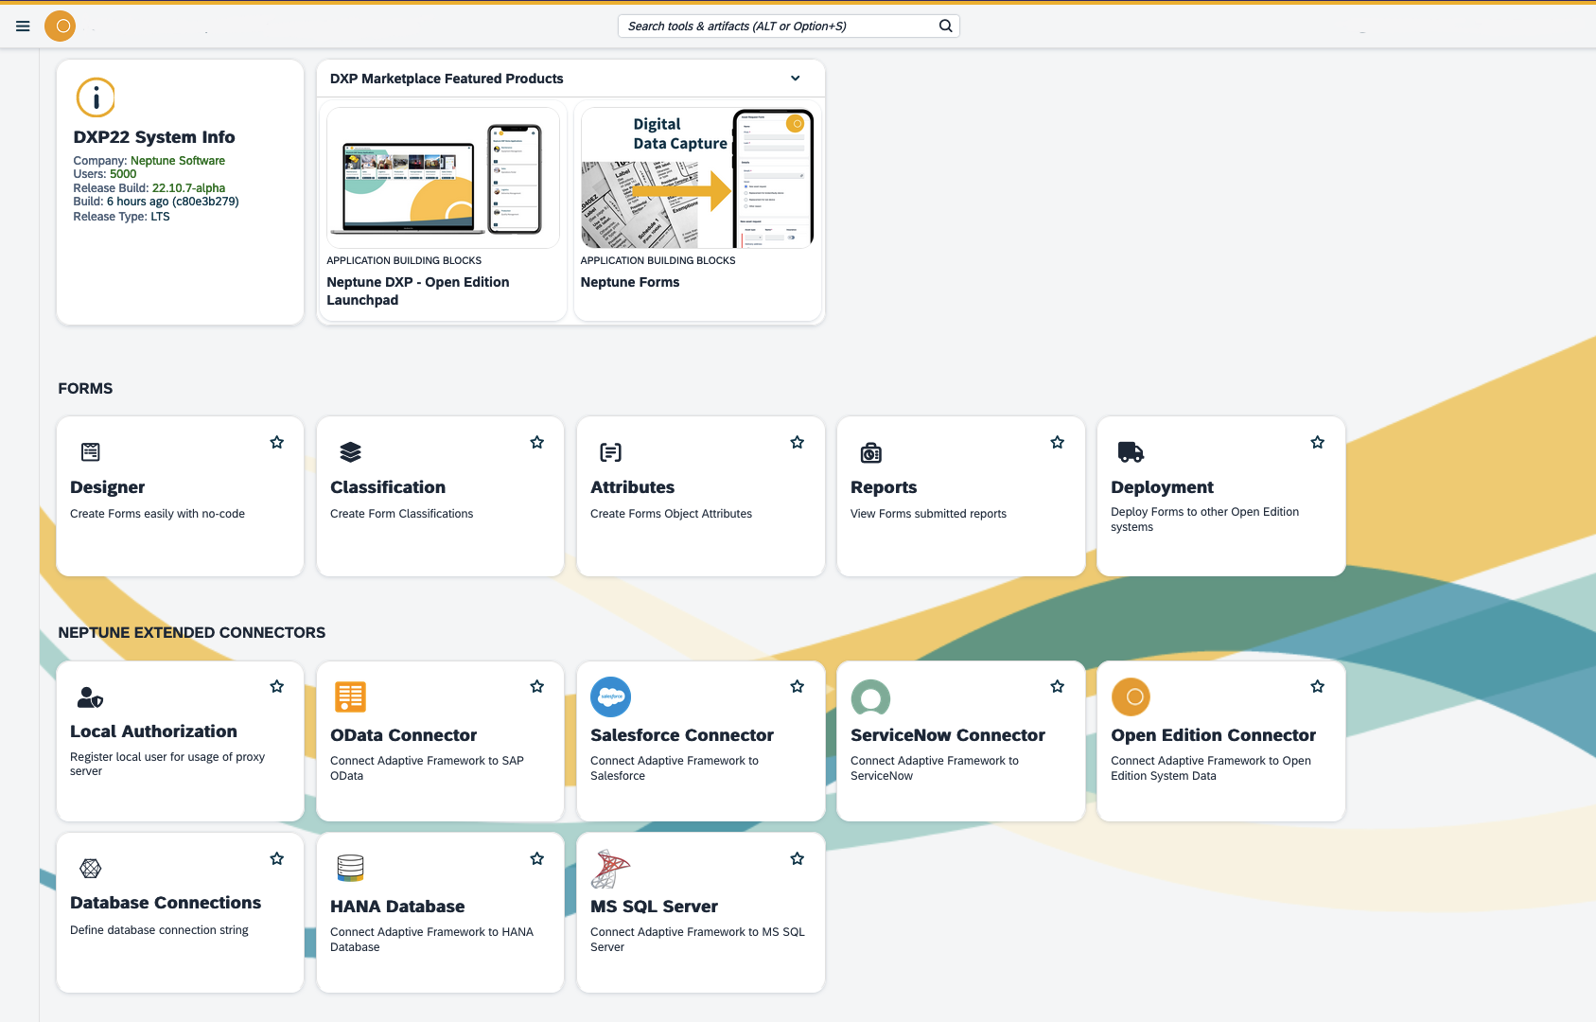The width and height of the screenshot is (1596, 1022).
Task: Click the Neptune Software company name
Action: click(178, 161)
